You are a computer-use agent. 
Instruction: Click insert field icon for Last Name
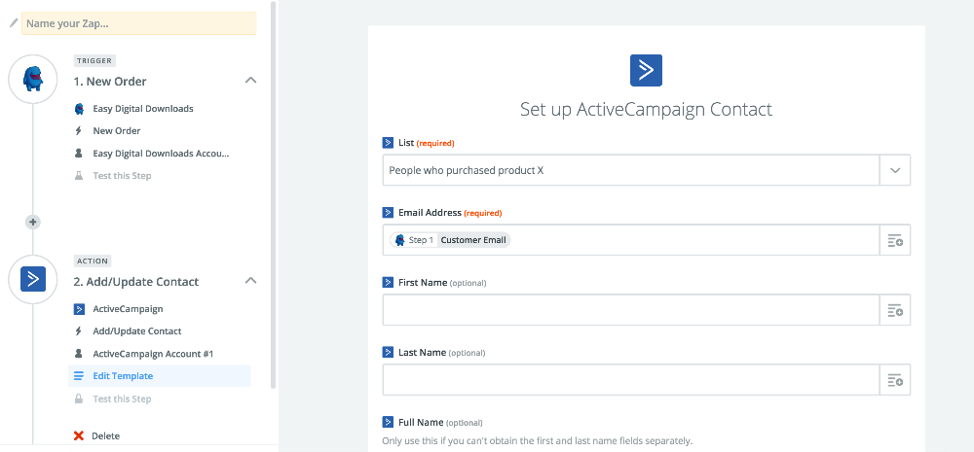coord(894,380)
